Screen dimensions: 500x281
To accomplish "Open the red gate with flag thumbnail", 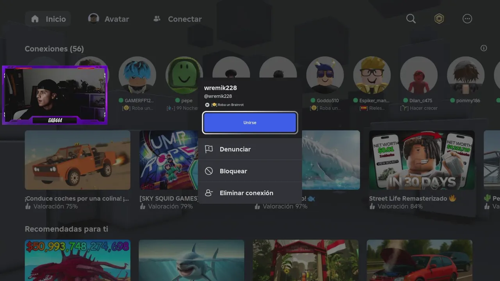I will pos(305,260).
